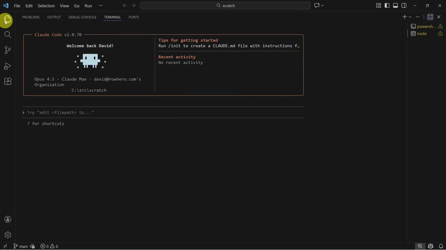Toggle primary side bar visibility
This screenshot has height=250, width=446.
point(387,6)
